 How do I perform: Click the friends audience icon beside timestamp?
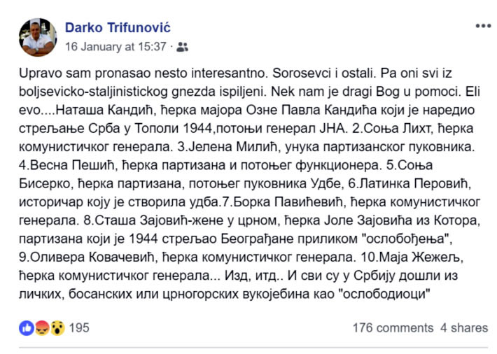coord(182,47)
